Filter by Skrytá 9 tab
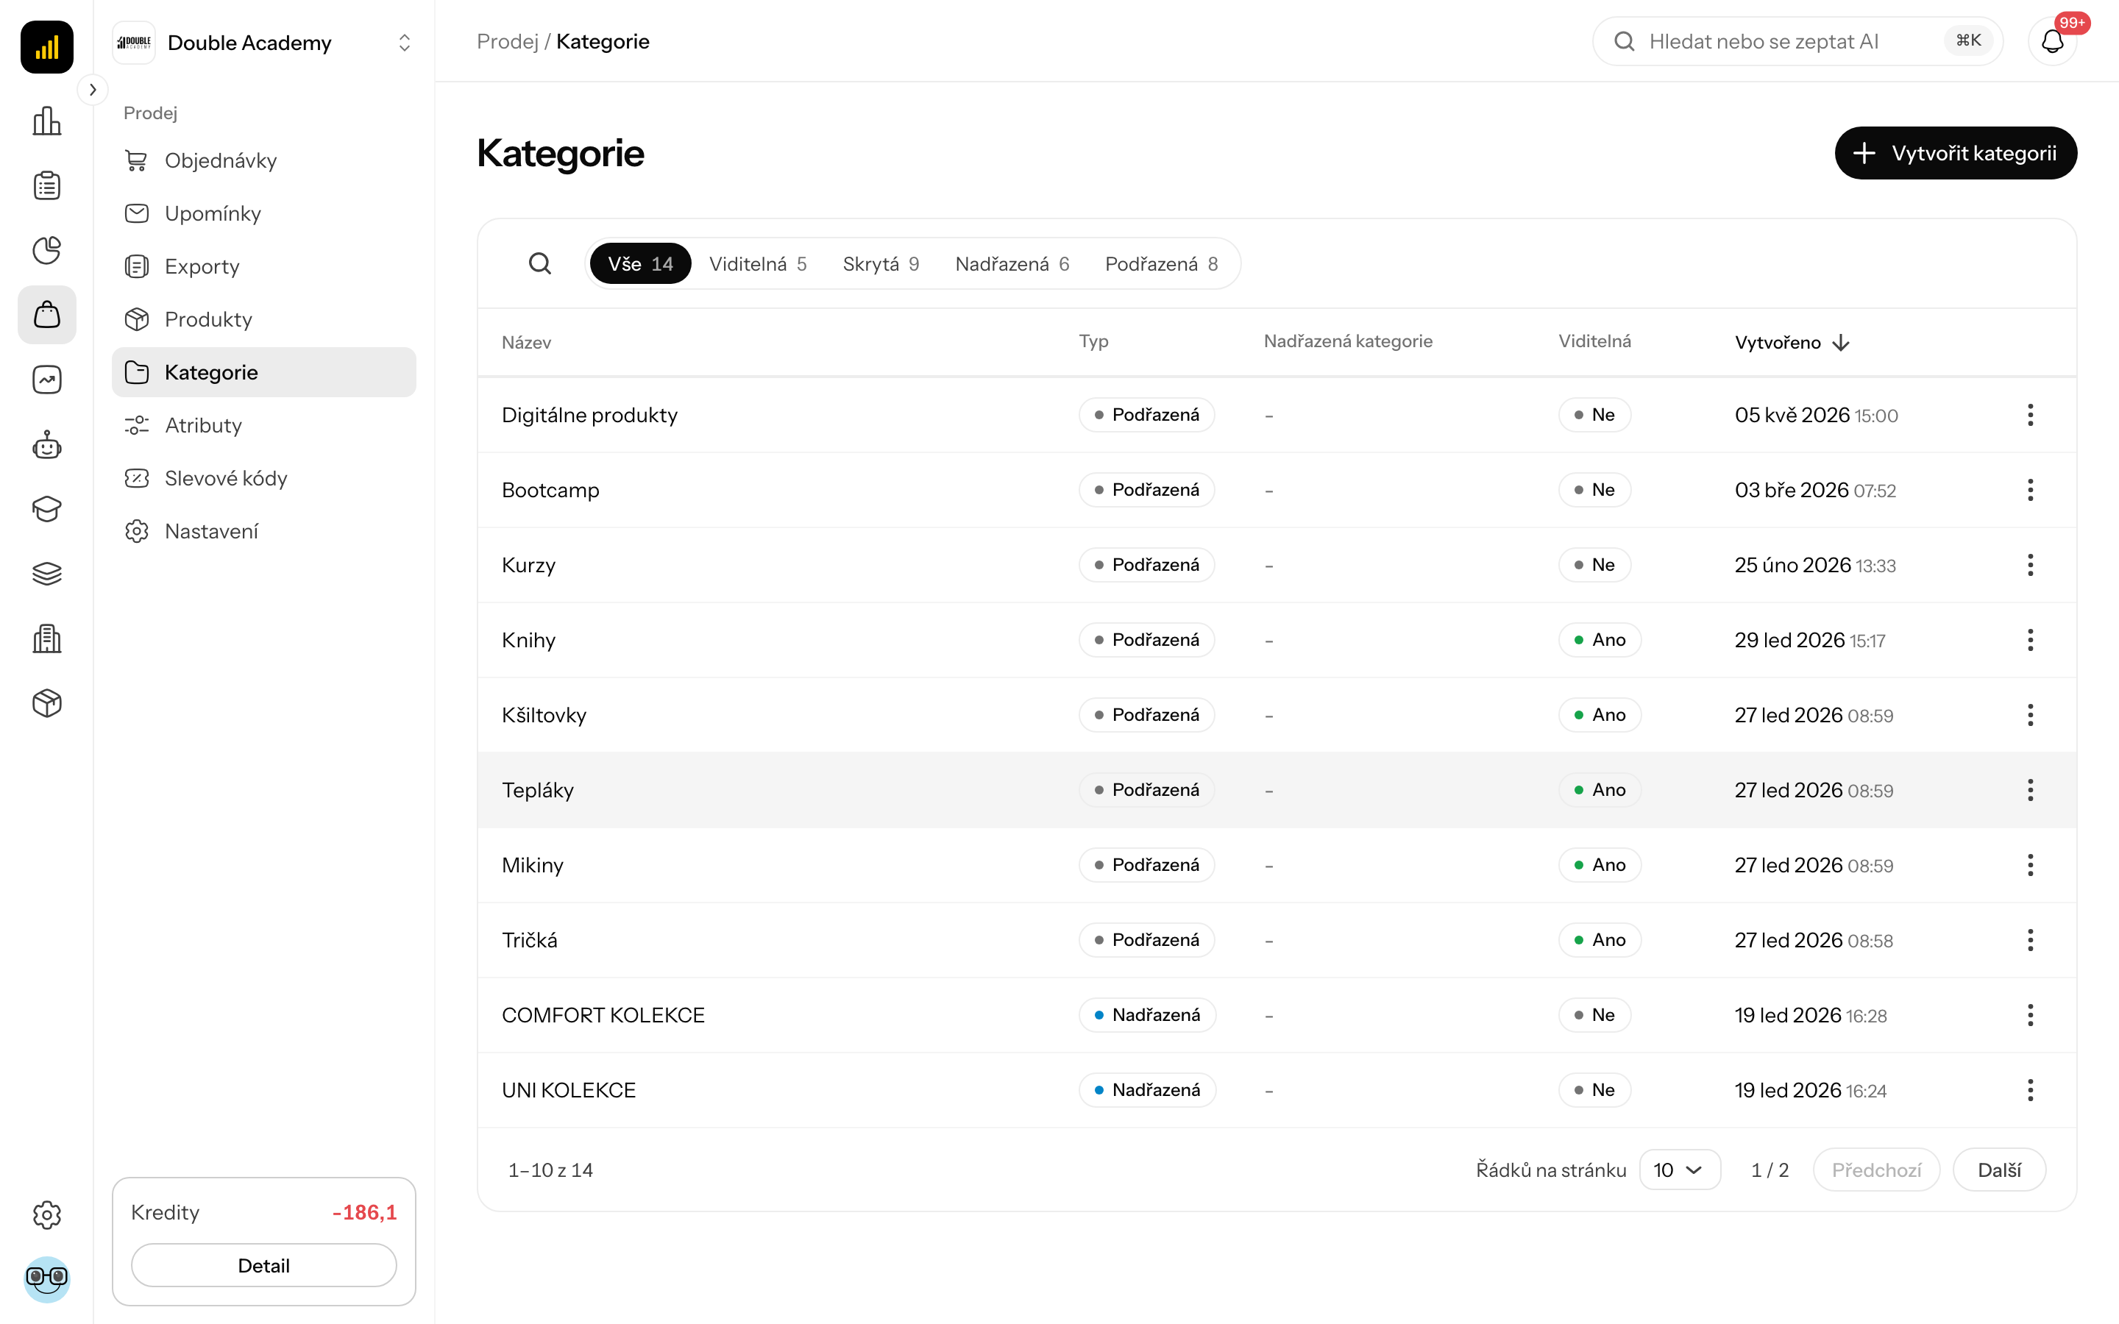2119x1324 pixels. pos(881,263)
